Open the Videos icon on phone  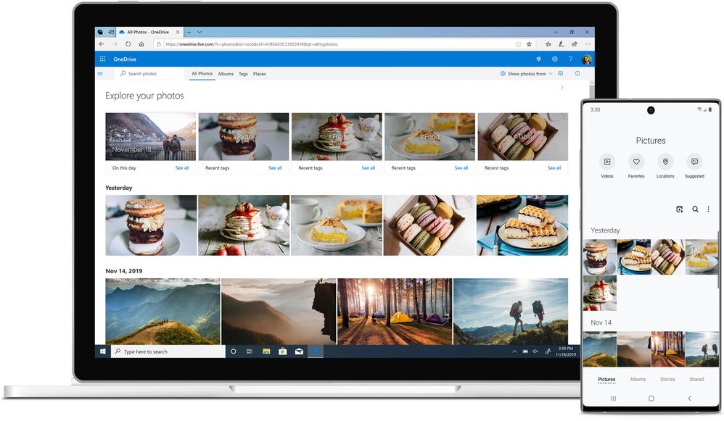(607, 162)
